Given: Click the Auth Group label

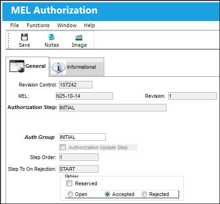Looking at the screenshot, I should [39, 137].
